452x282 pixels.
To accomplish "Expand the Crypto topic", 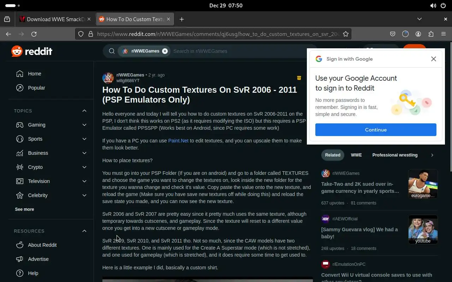I will coord(84,167).
